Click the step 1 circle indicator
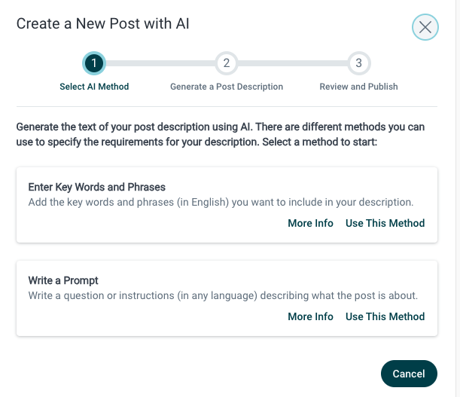Image resolution: width=460 pixels, height=397 pixels. pyautogui.click(x=94, y=63)
